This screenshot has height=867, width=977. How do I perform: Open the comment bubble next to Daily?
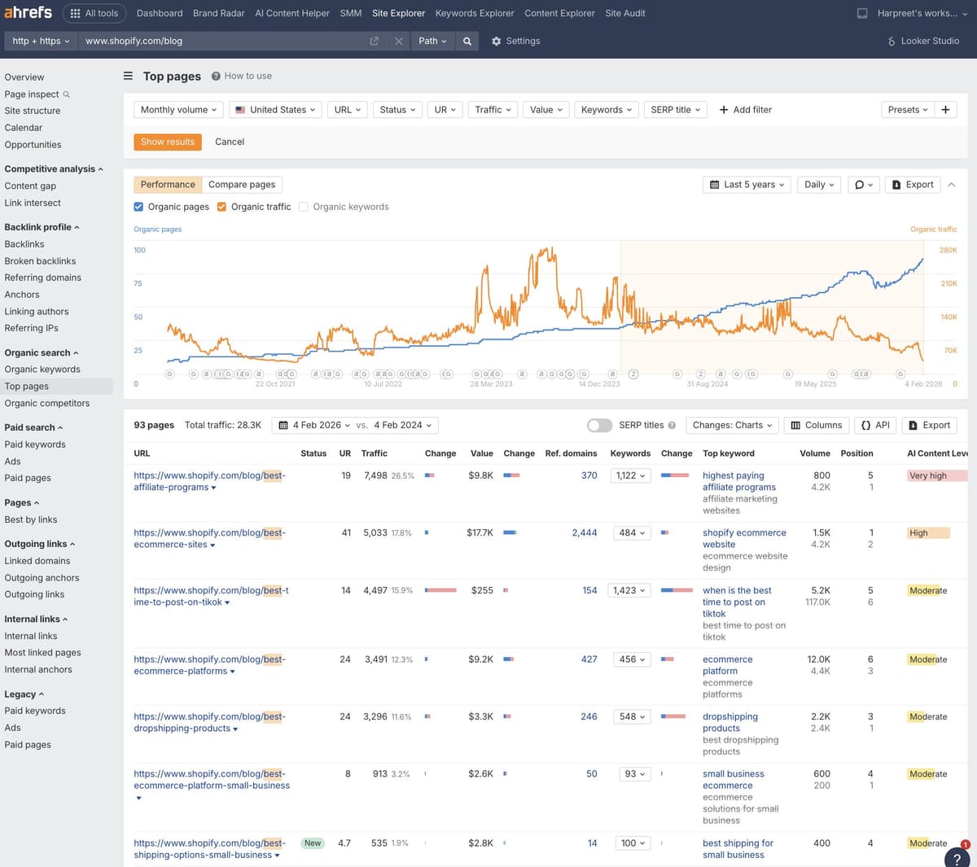pos(860,184)
